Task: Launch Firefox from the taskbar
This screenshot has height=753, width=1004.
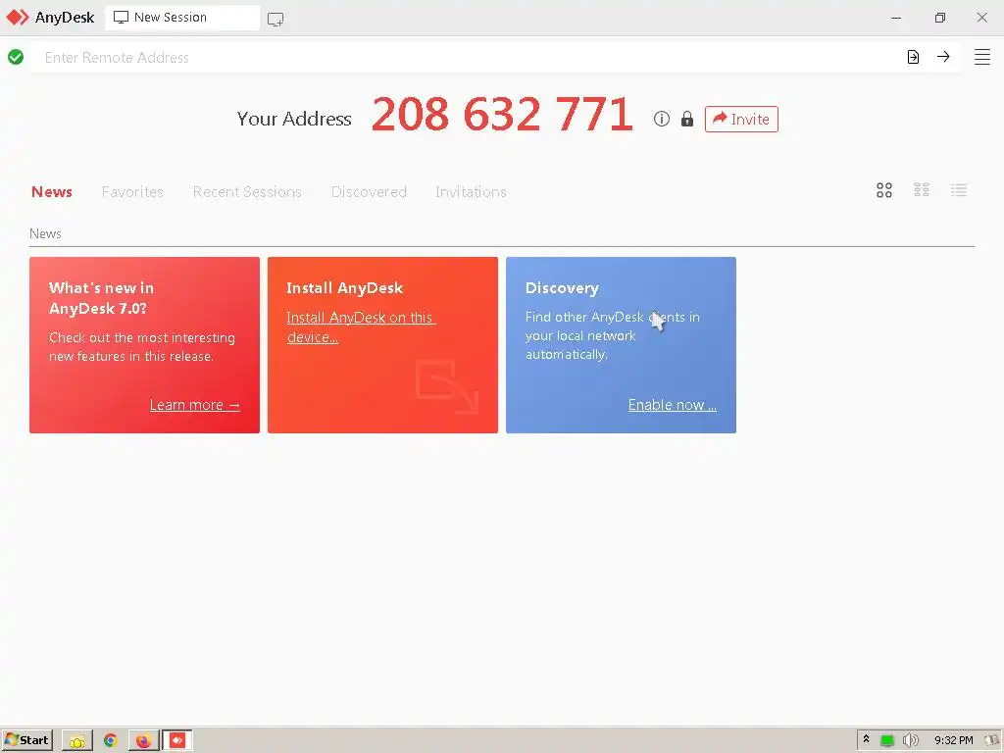Action: click(x=143, y=741)
